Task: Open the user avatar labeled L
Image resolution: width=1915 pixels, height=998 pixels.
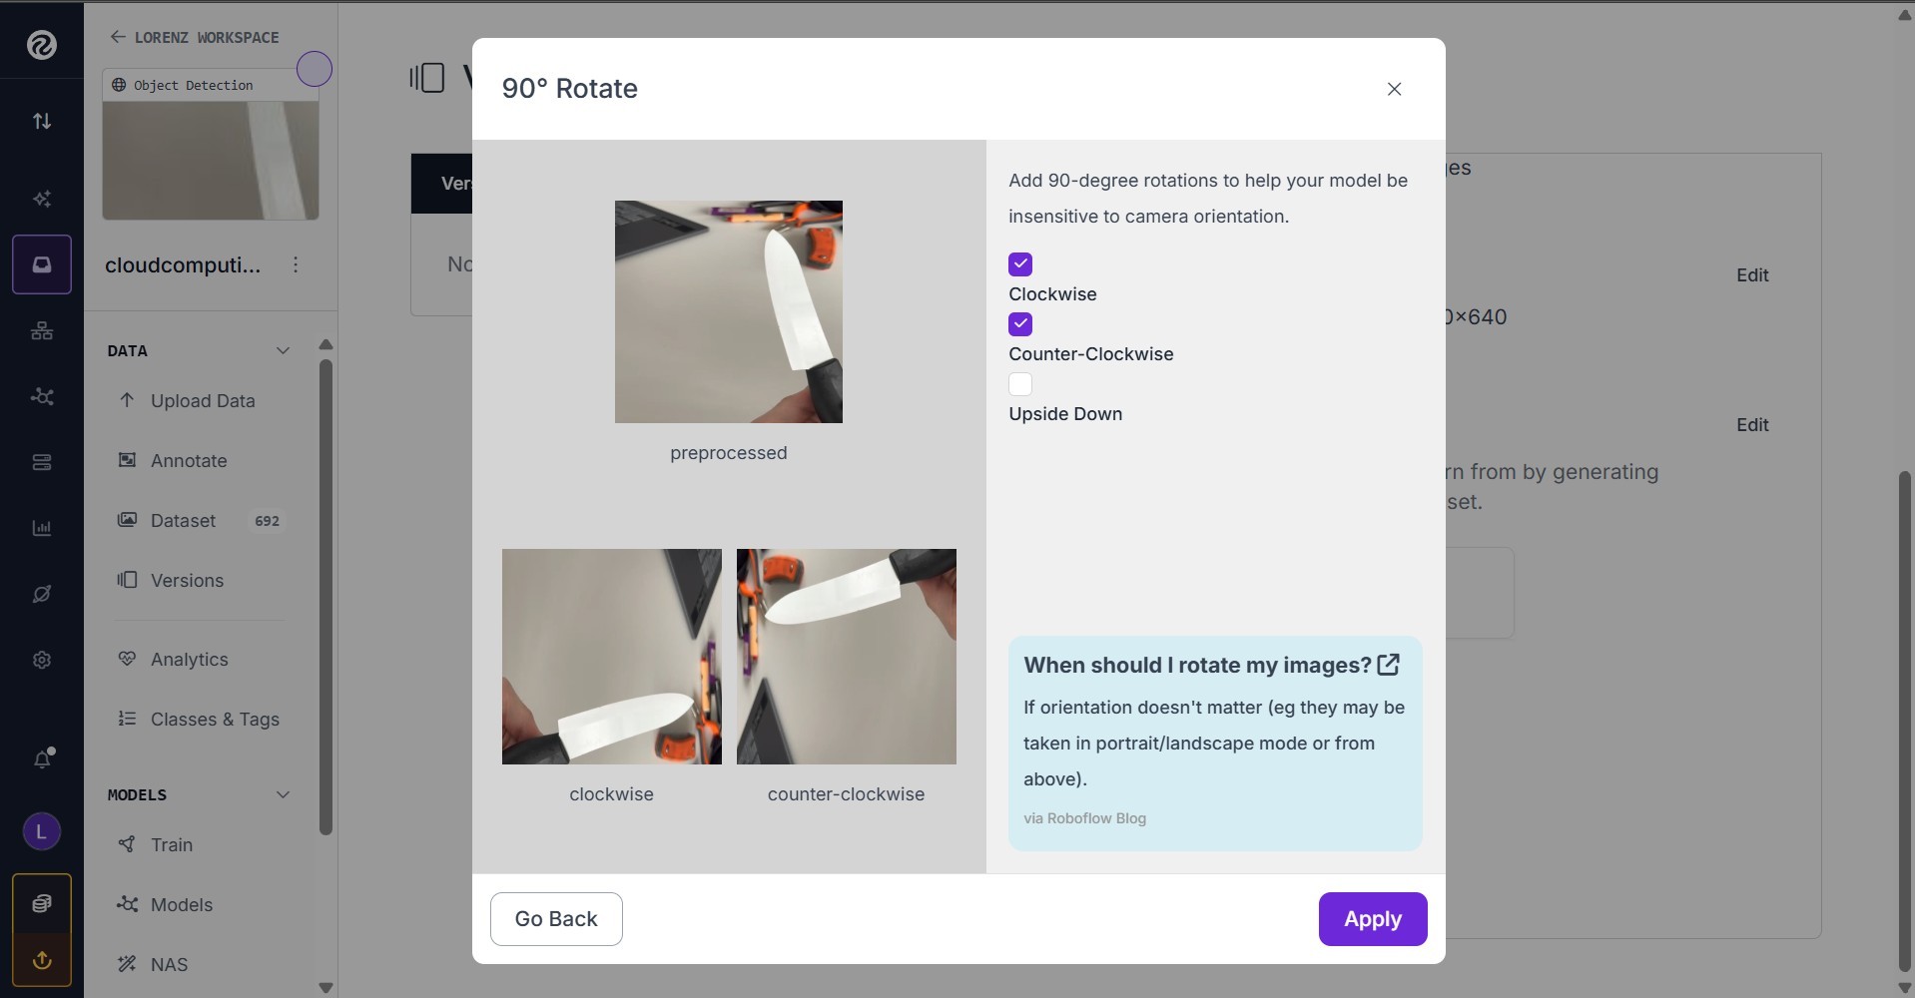Action: (42, 831)
